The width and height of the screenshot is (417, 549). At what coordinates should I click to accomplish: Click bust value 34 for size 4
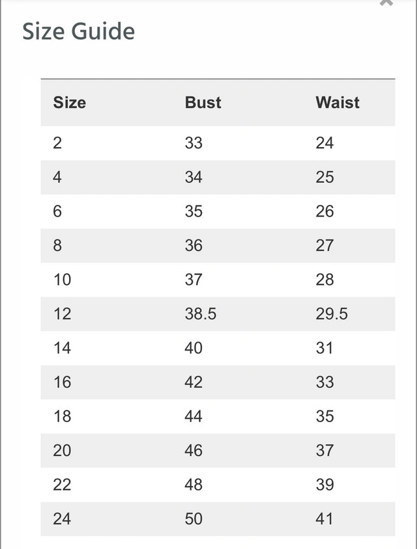194,177
